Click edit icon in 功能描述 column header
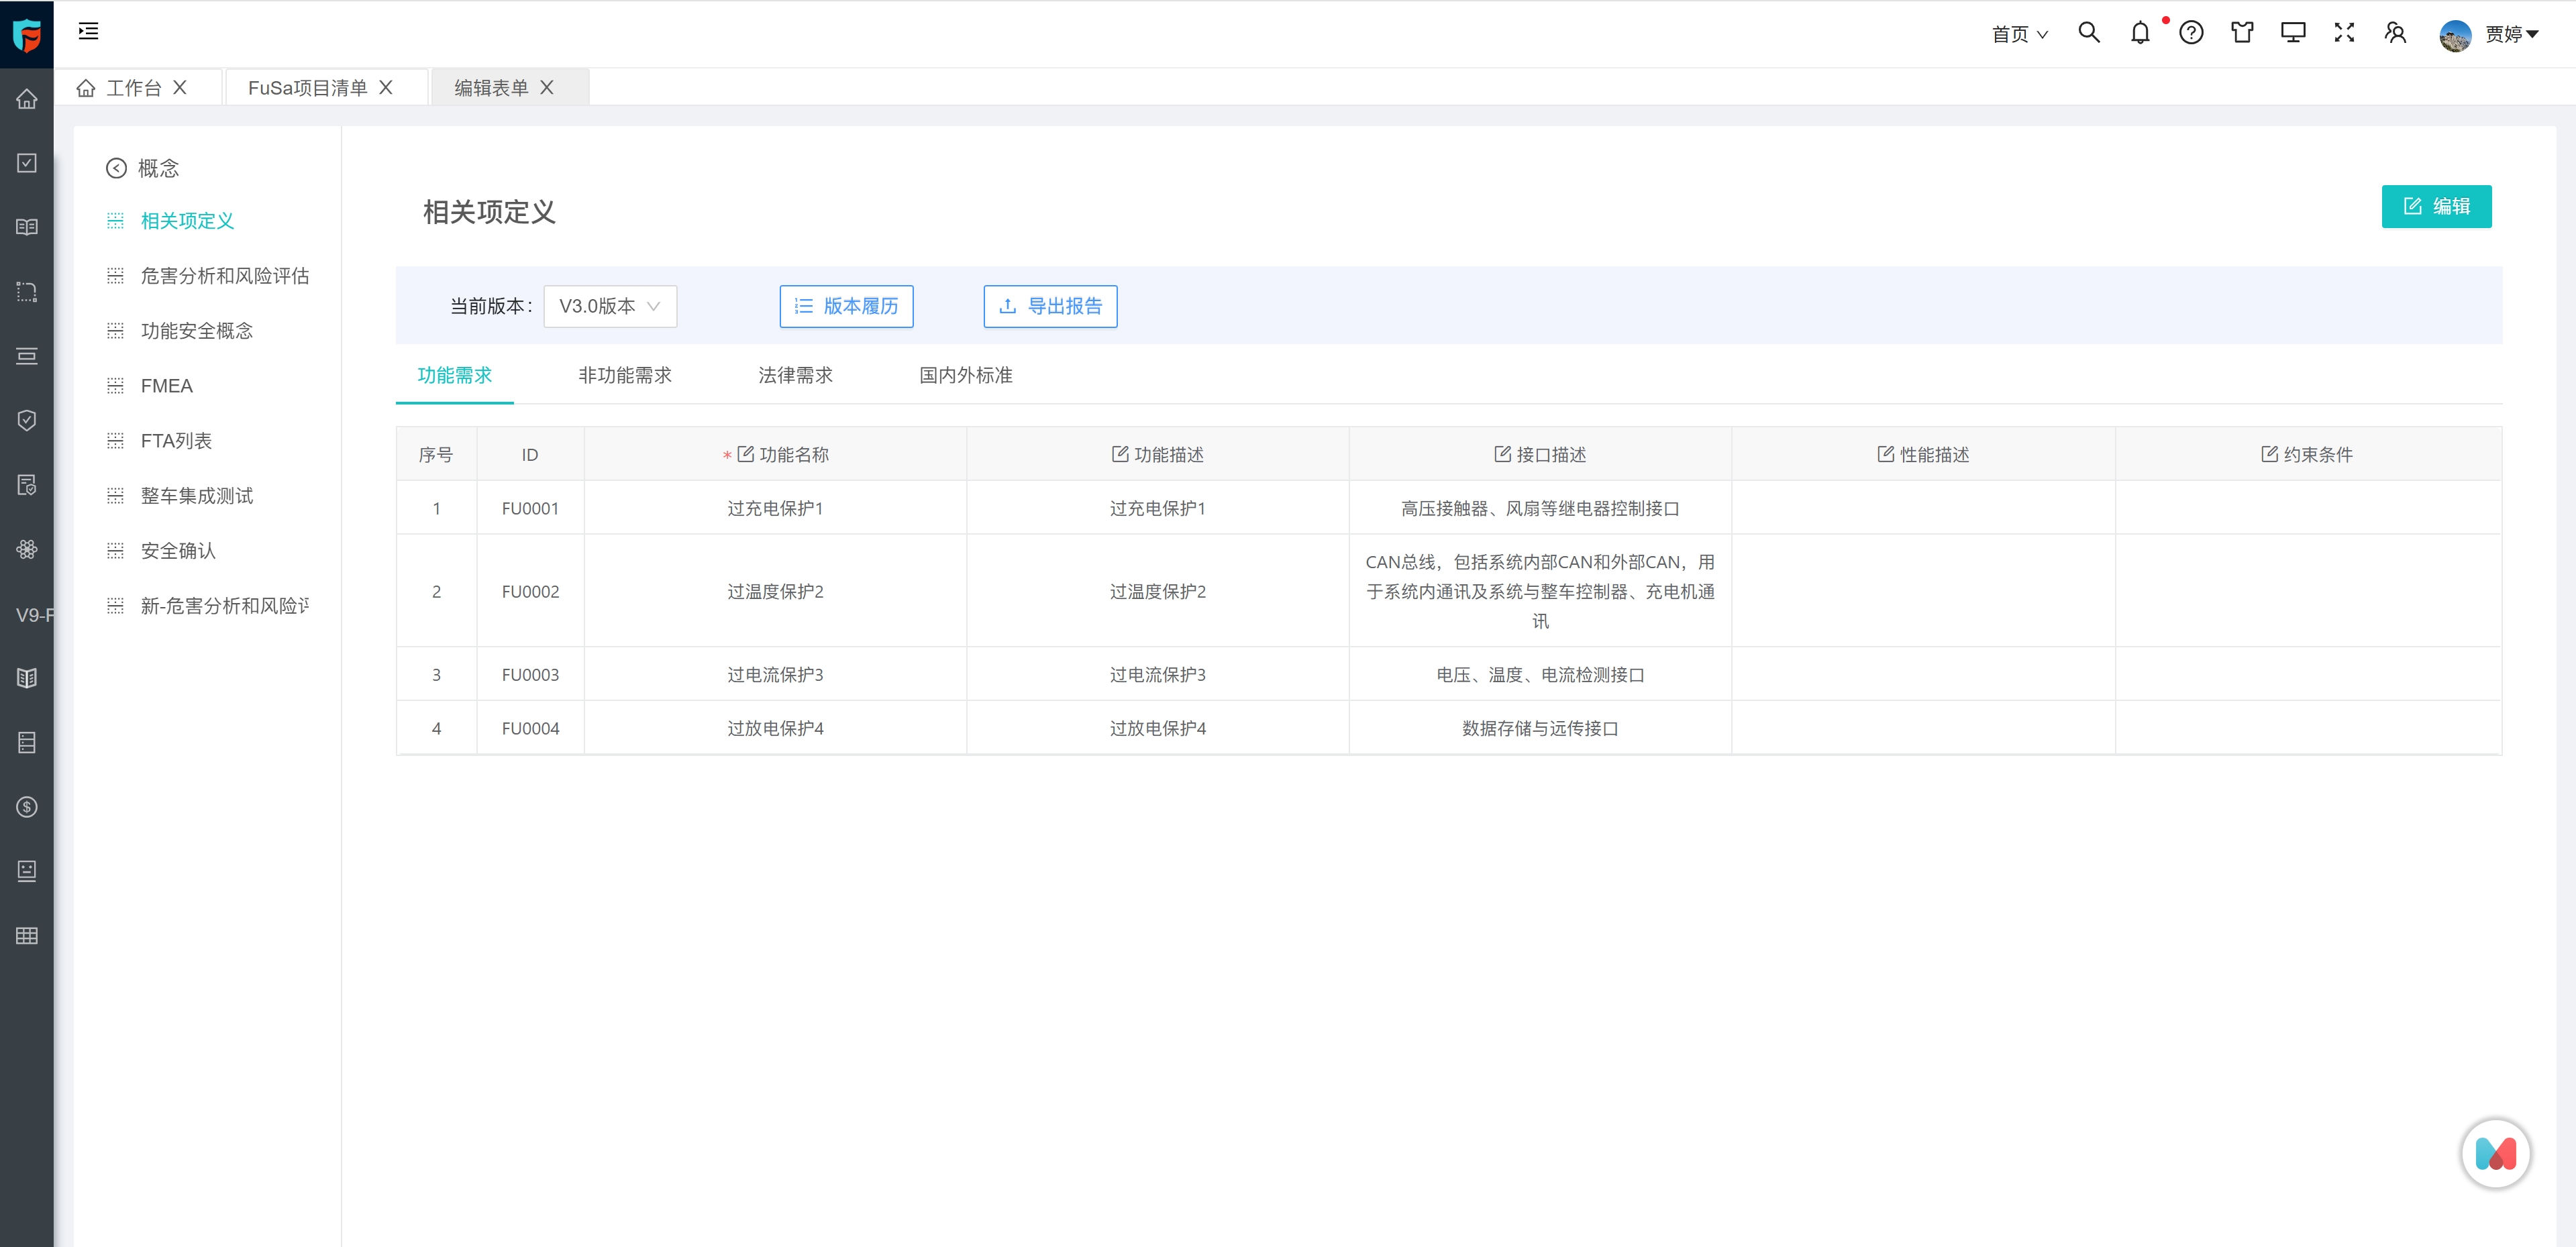 pyautogui.click(x=1120, y=454)
